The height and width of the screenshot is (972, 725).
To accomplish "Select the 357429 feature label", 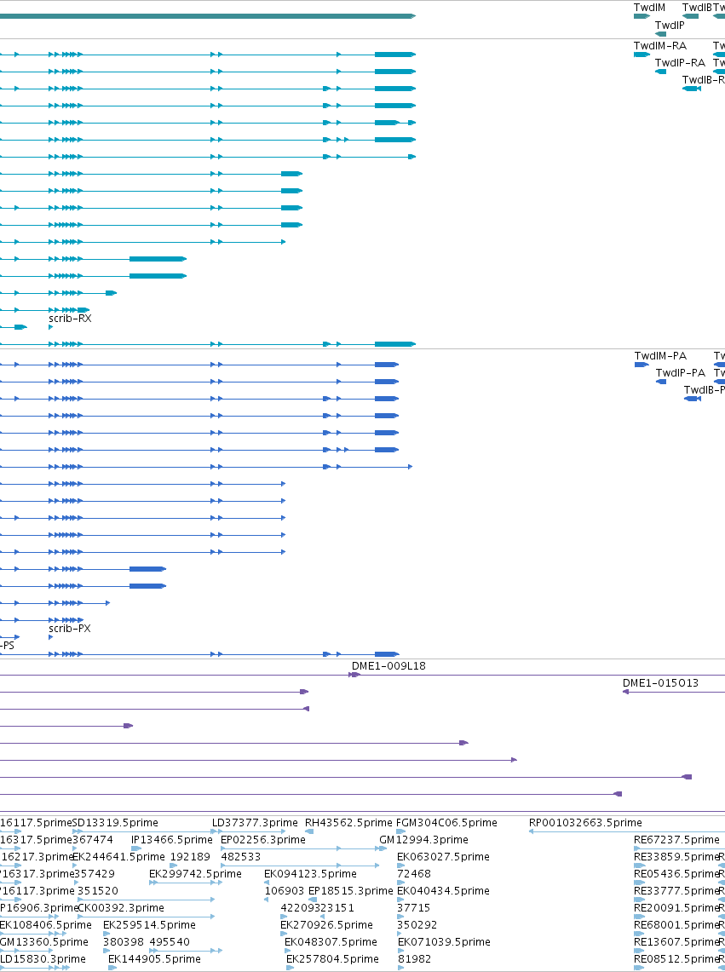I will (x=95, y=873).
